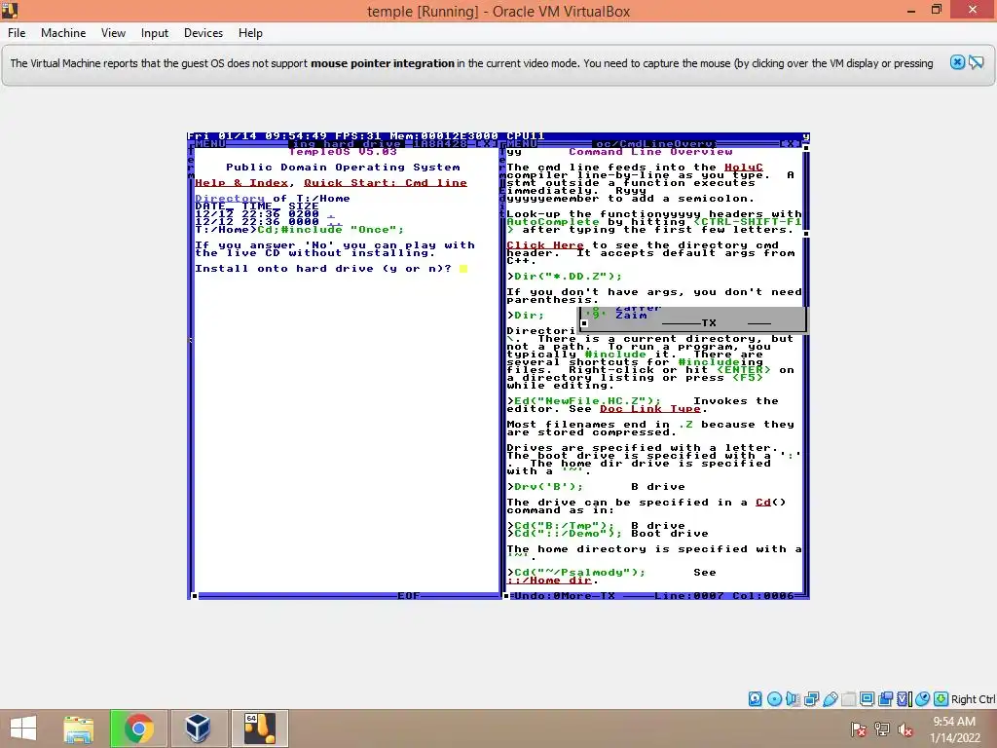The width and height of the screenshot is (997, 748).
Task: Click the Ed("NewFile.HC.Z"); command
Action: (x=587, y=401)
